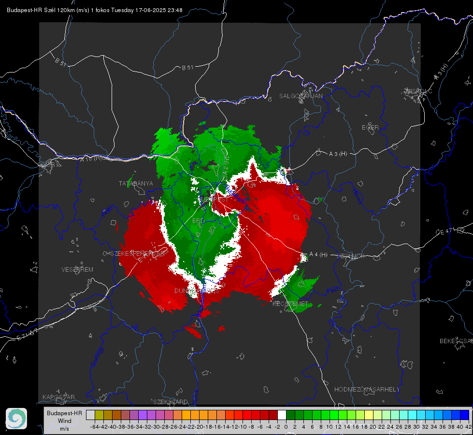The image size is (473, 435).
Task: Click the HÓDMEZŐVÁSÁRHELY city label
Action: [x=367, y=390]
